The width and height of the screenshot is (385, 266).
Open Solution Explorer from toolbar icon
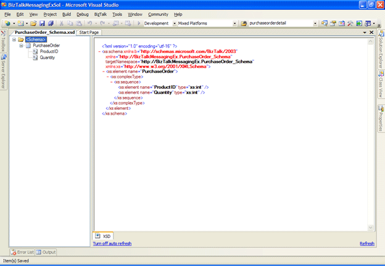325,23
